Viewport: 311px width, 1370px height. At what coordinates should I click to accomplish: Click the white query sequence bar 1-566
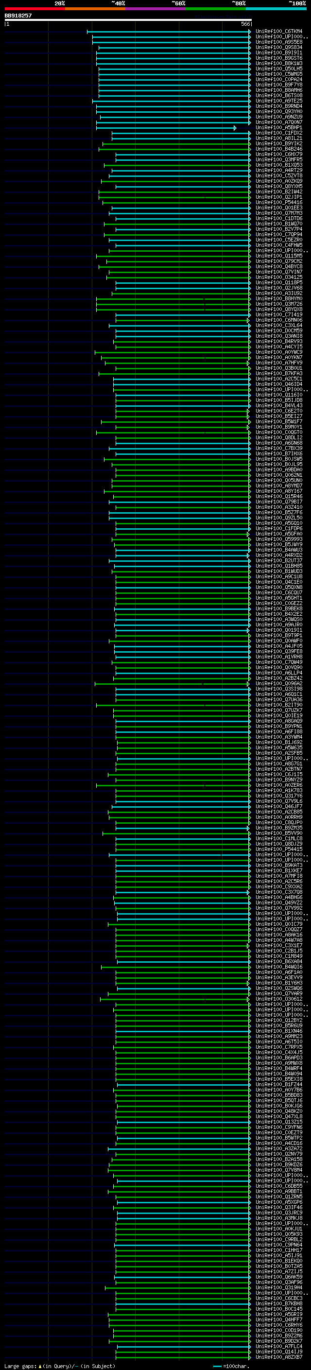tap(128, 19)
